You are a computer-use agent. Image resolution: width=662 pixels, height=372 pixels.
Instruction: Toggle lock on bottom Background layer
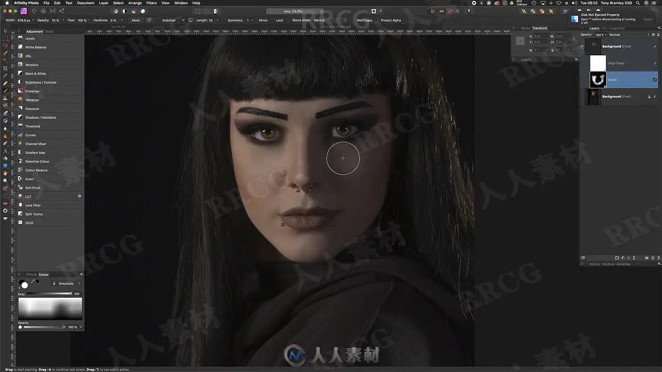650,97
